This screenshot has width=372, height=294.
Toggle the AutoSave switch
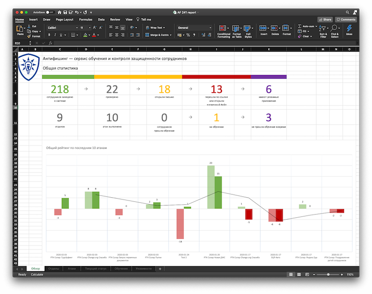50,12
